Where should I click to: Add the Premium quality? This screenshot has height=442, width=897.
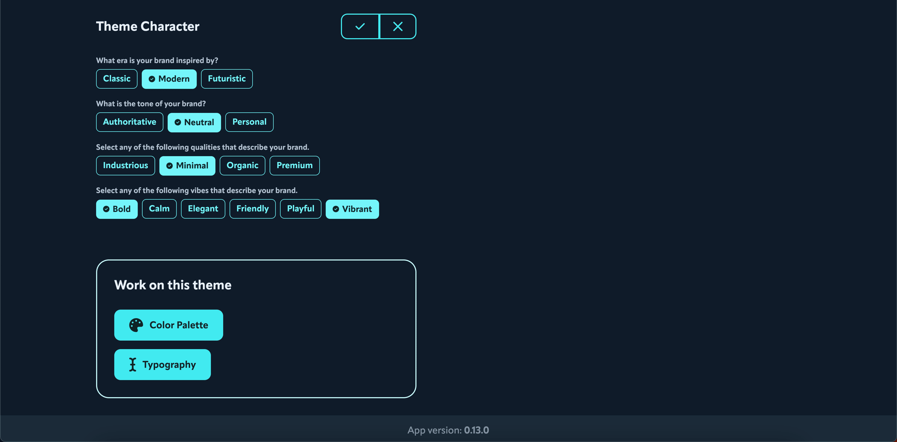point(295,166)
